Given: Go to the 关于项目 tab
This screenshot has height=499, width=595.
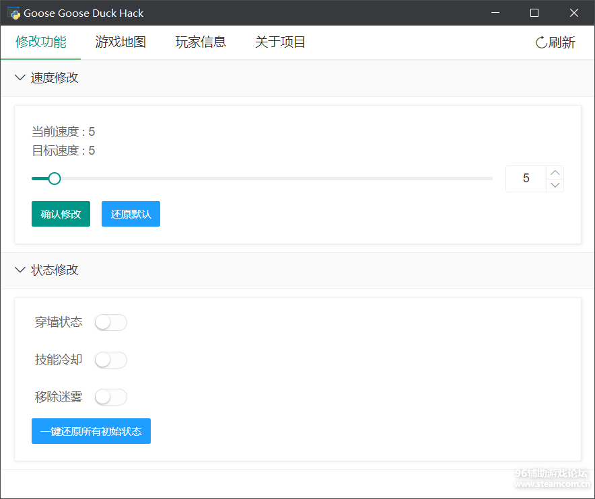Looking at the screenshot, I should [x=280, y=42].
